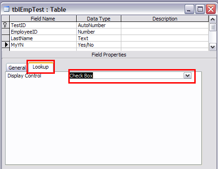Click the row selector beside LastName
The width and height of the screenshot is (218, 169).
tap(6, 38)
